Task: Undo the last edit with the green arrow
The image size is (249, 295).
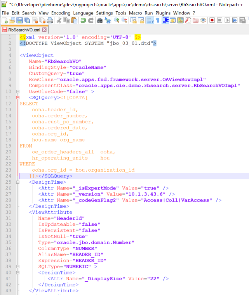Action: pos(83,20)
